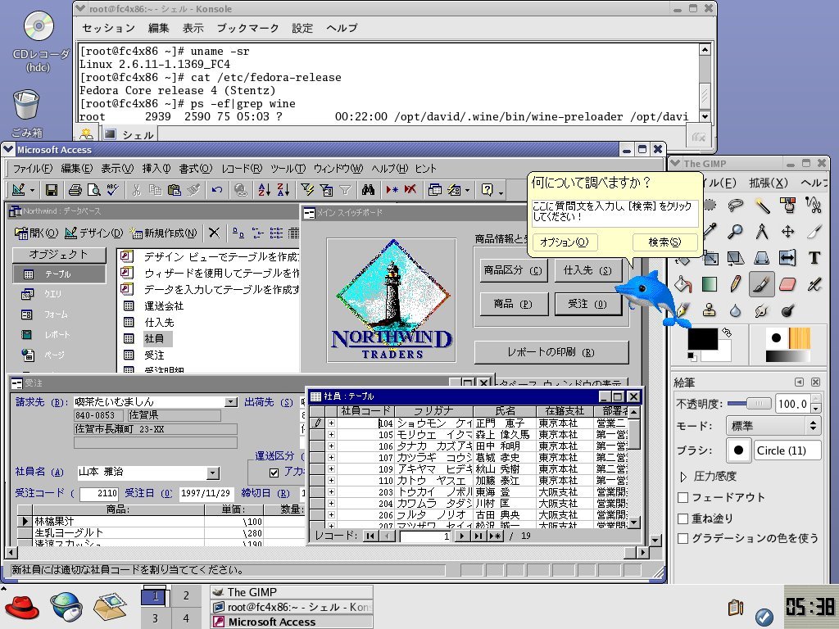The image size is (839, 629).
Task: Open Konsole ブックマーク menu
Action: pyautogui.click(x=247, y=28)
